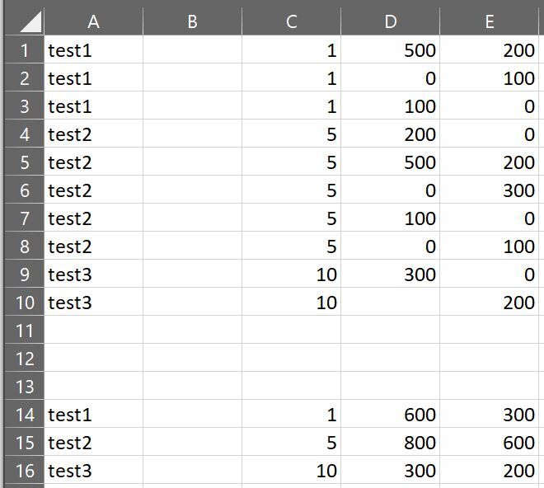Click cell E15 with value 600
The image size is (544, 488).
coord(489,442)
